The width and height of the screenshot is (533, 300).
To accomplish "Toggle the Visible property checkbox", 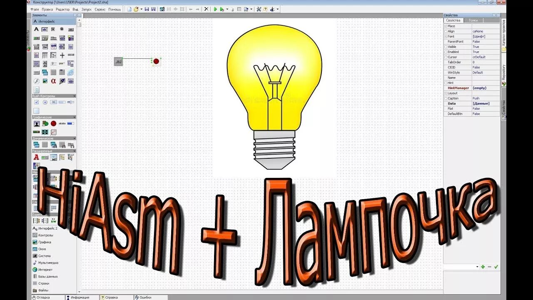I will coord(446,47).
